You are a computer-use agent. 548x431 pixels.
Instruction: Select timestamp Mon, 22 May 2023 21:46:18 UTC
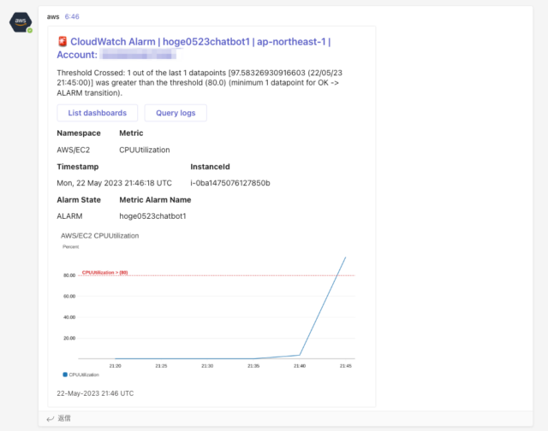[114, 183]
